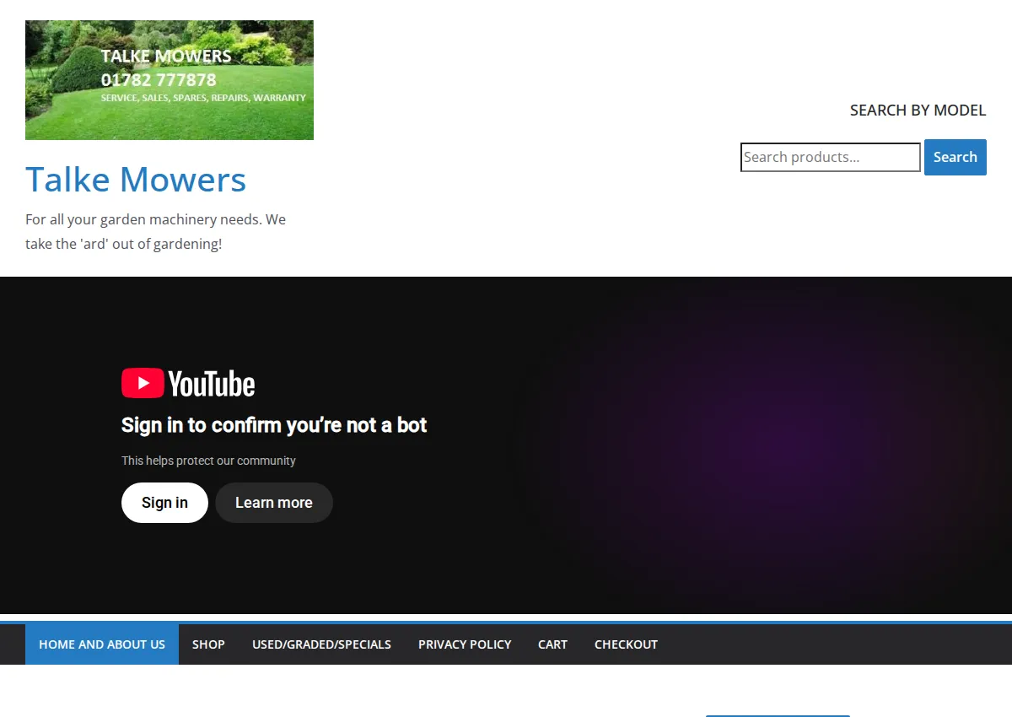Screen dimensions: 1012x717
Task: Click the Talke Mowers banner image
Action: point(170,80)
